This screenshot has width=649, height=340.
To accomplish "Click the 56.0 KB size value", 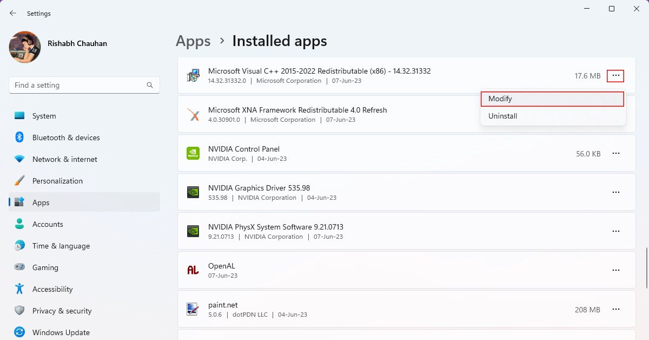I will tap(588, 154).
